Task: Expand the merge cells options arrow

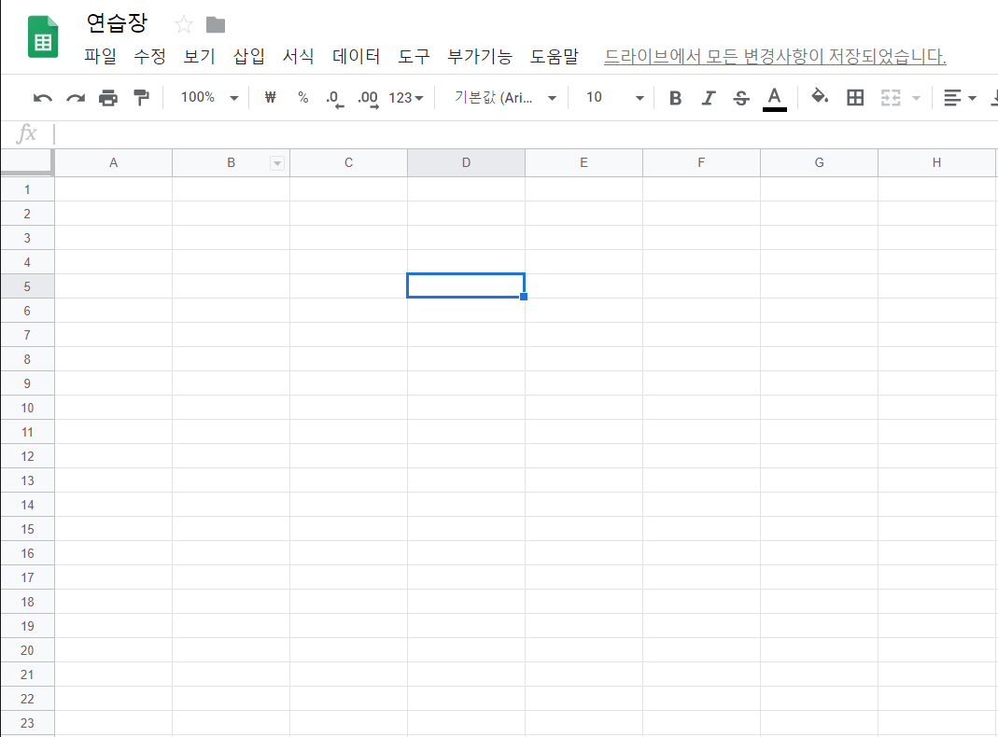Action: 916,98
